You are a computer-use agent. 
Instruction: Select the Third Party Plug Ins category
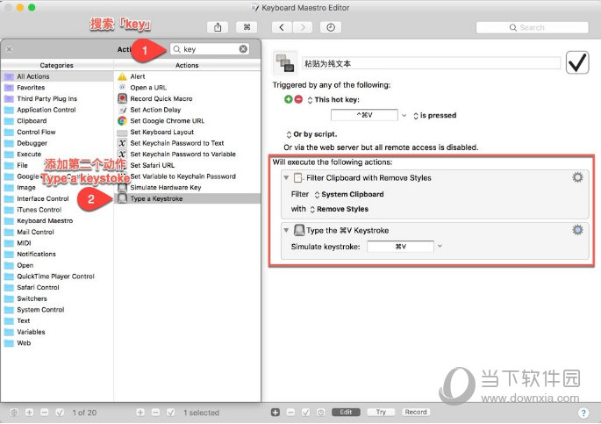click(x=57, y=98)
